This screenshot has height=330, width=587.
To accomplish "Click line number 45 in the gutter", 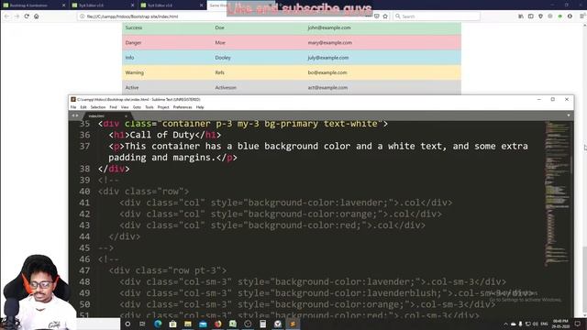I will (x=85, y=248).
